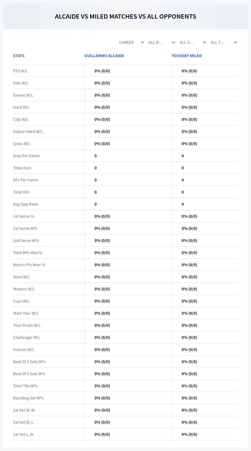Click the chevron arrow beside ALL T…

click(235, 43)
